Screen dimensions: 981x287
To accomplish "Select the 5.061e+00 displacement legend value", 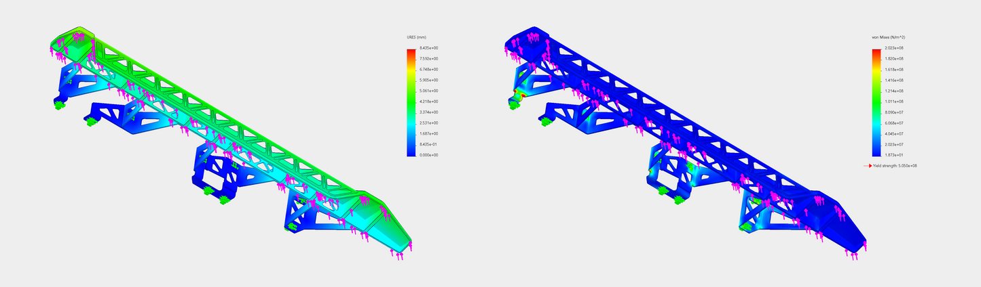I will pos(429,91).
